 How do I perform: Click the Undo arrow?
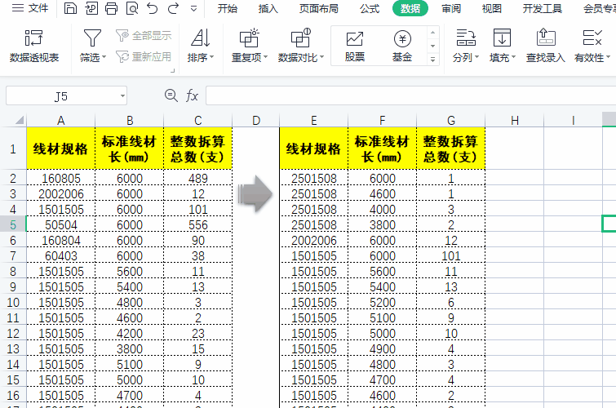(153, 8)
